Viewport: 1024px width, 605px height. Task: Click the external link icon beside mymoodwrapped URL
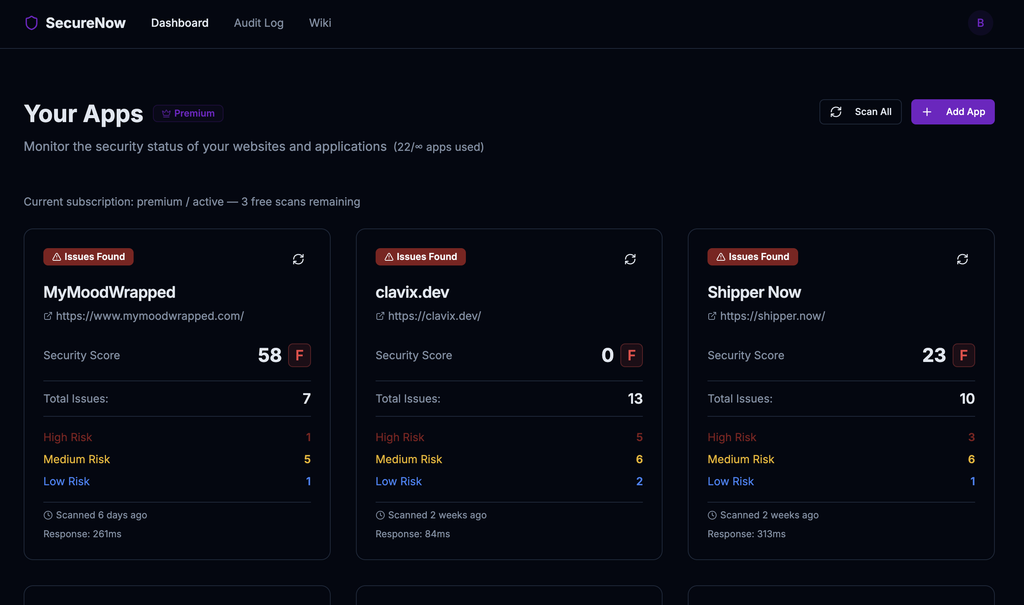coord(48,316)
